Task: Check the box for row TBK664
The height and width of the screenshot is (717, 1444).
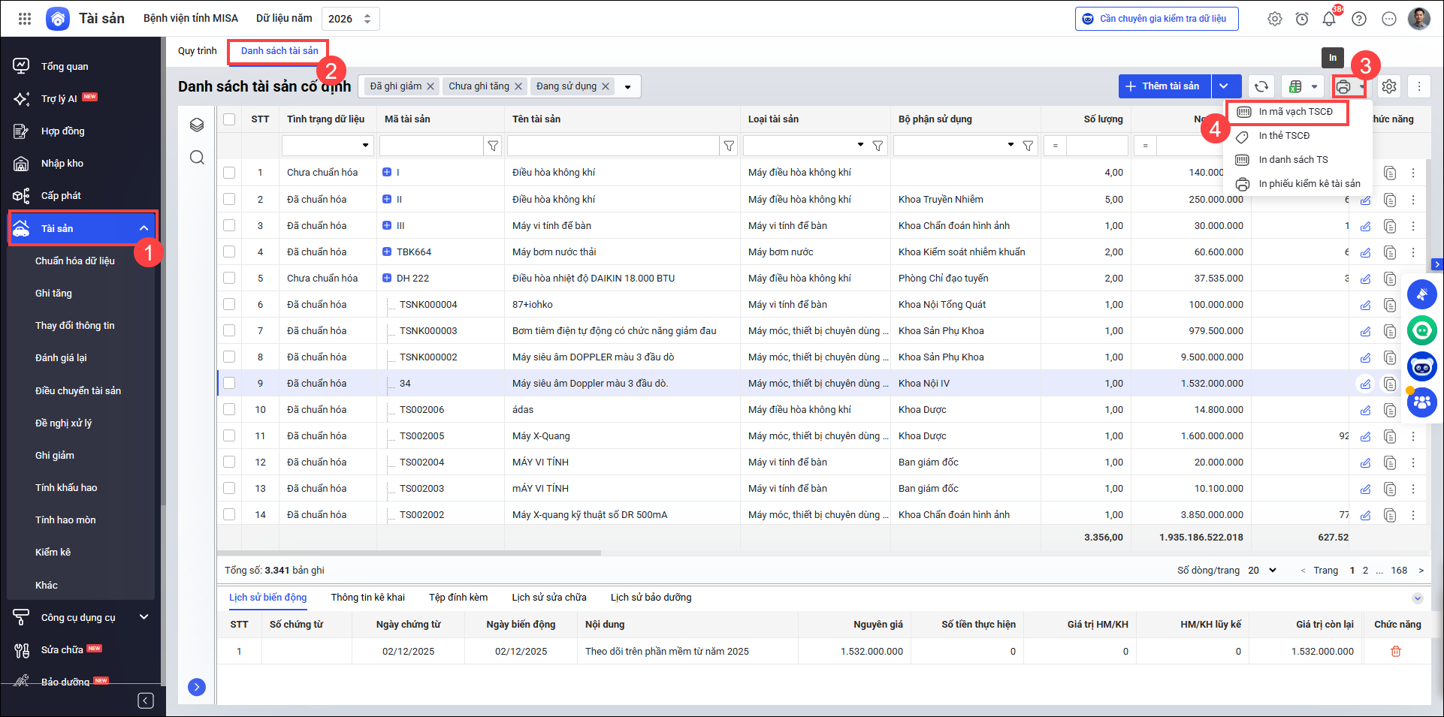Action: [229, 252]
